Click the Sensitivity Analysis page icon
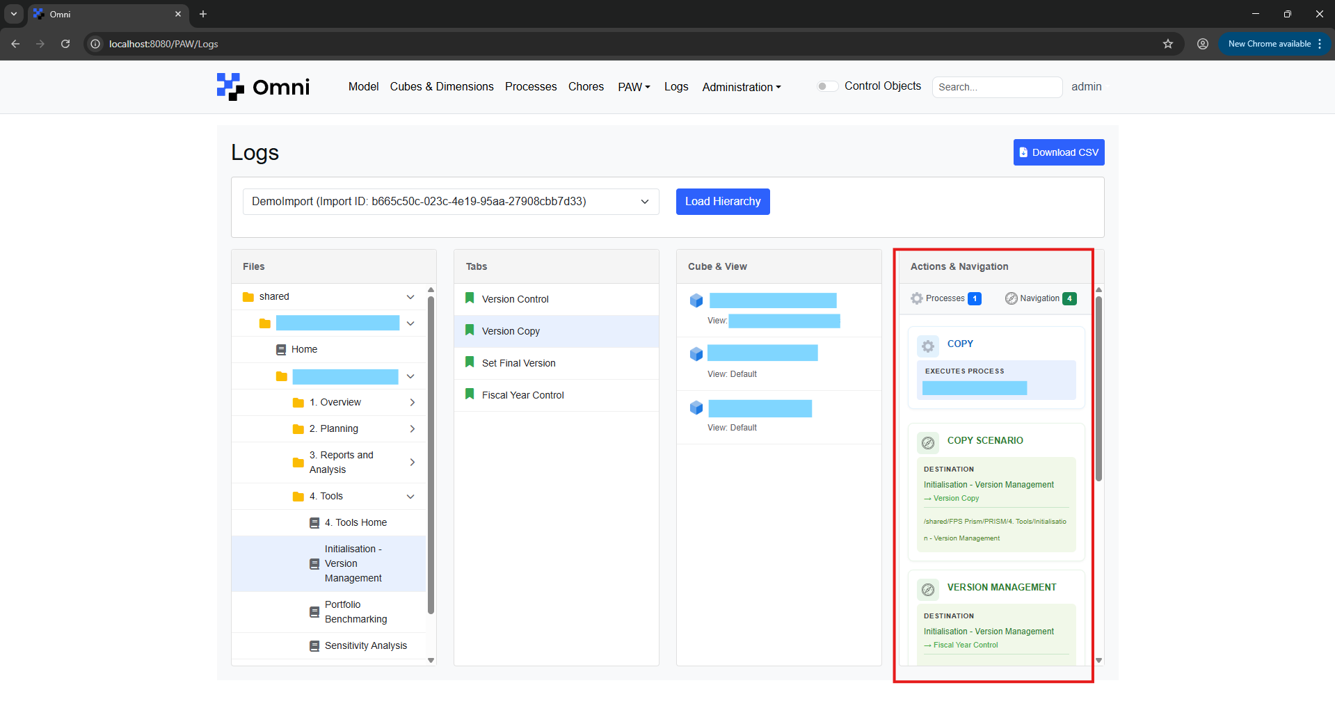Viewport: 1335px width, 715px height. [x=314, y=646]
